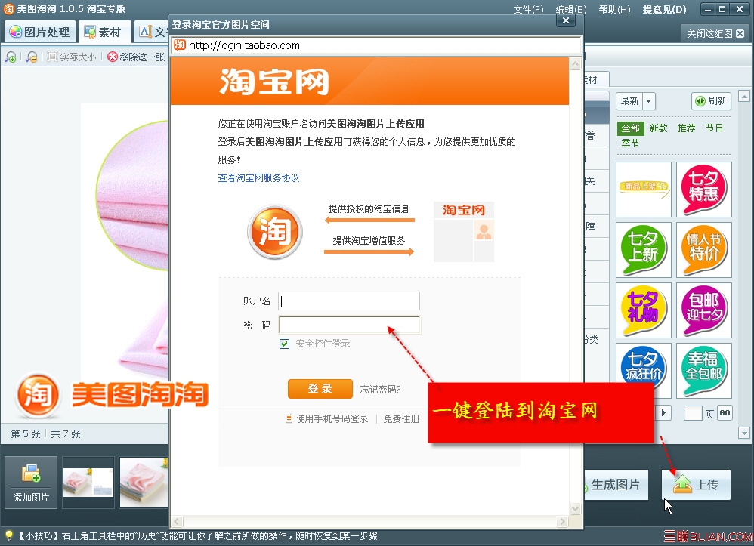This screenshot has height=546, width=754.
Task: Click the lightbulb tip icon in status bar
Action: (x=8, y=536)
